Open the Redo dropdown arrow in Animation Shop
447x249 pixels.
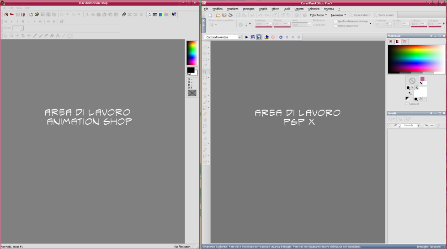click(79, 14)
